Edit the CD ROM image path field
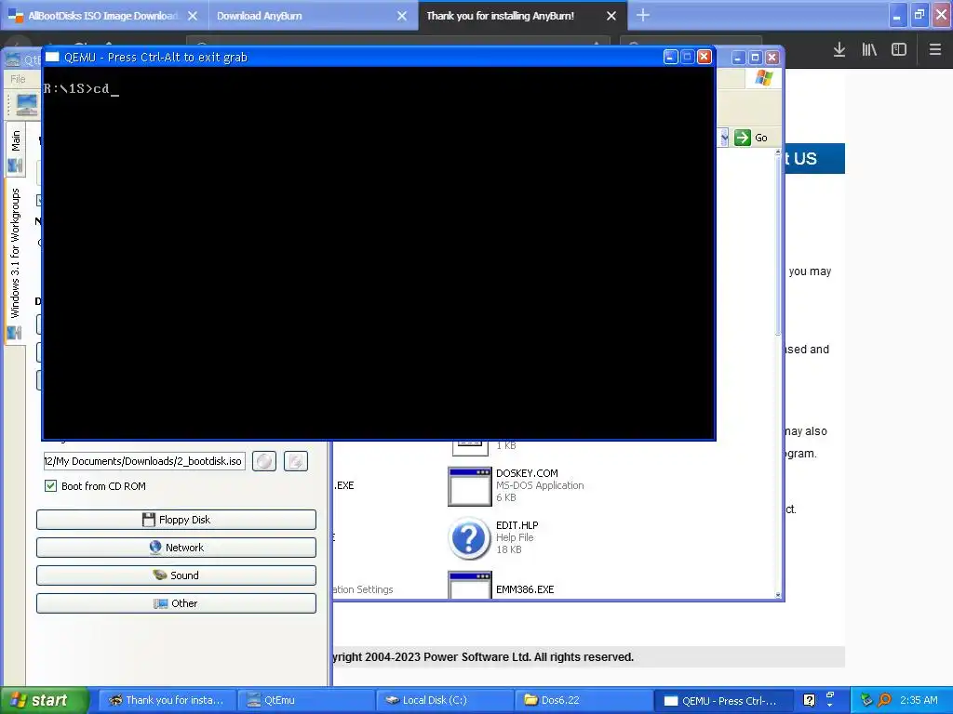Viewport: 953px width, 714px height. coord(144,461)
